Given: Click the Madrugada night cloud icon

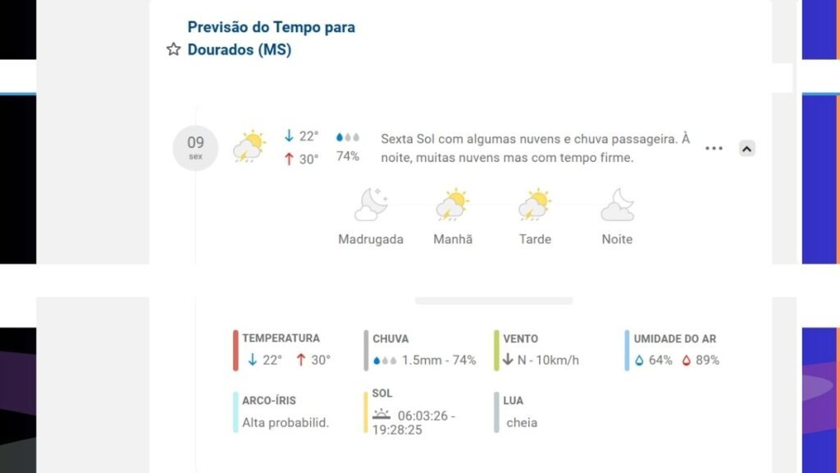Looking at the screenshot, I should click(371, 205).
